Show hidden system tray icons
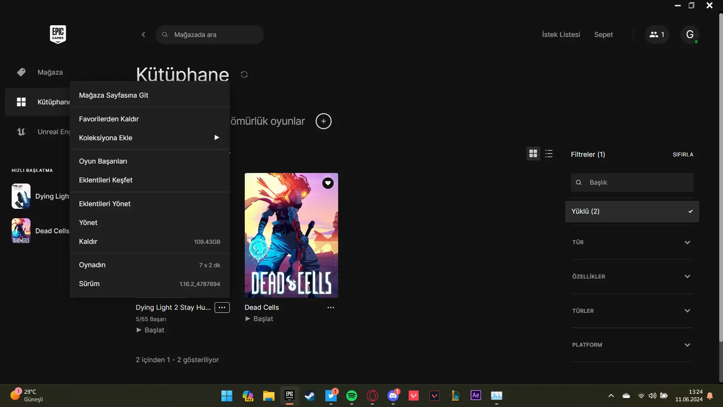 pyautogui.click(x=611, y=396)
